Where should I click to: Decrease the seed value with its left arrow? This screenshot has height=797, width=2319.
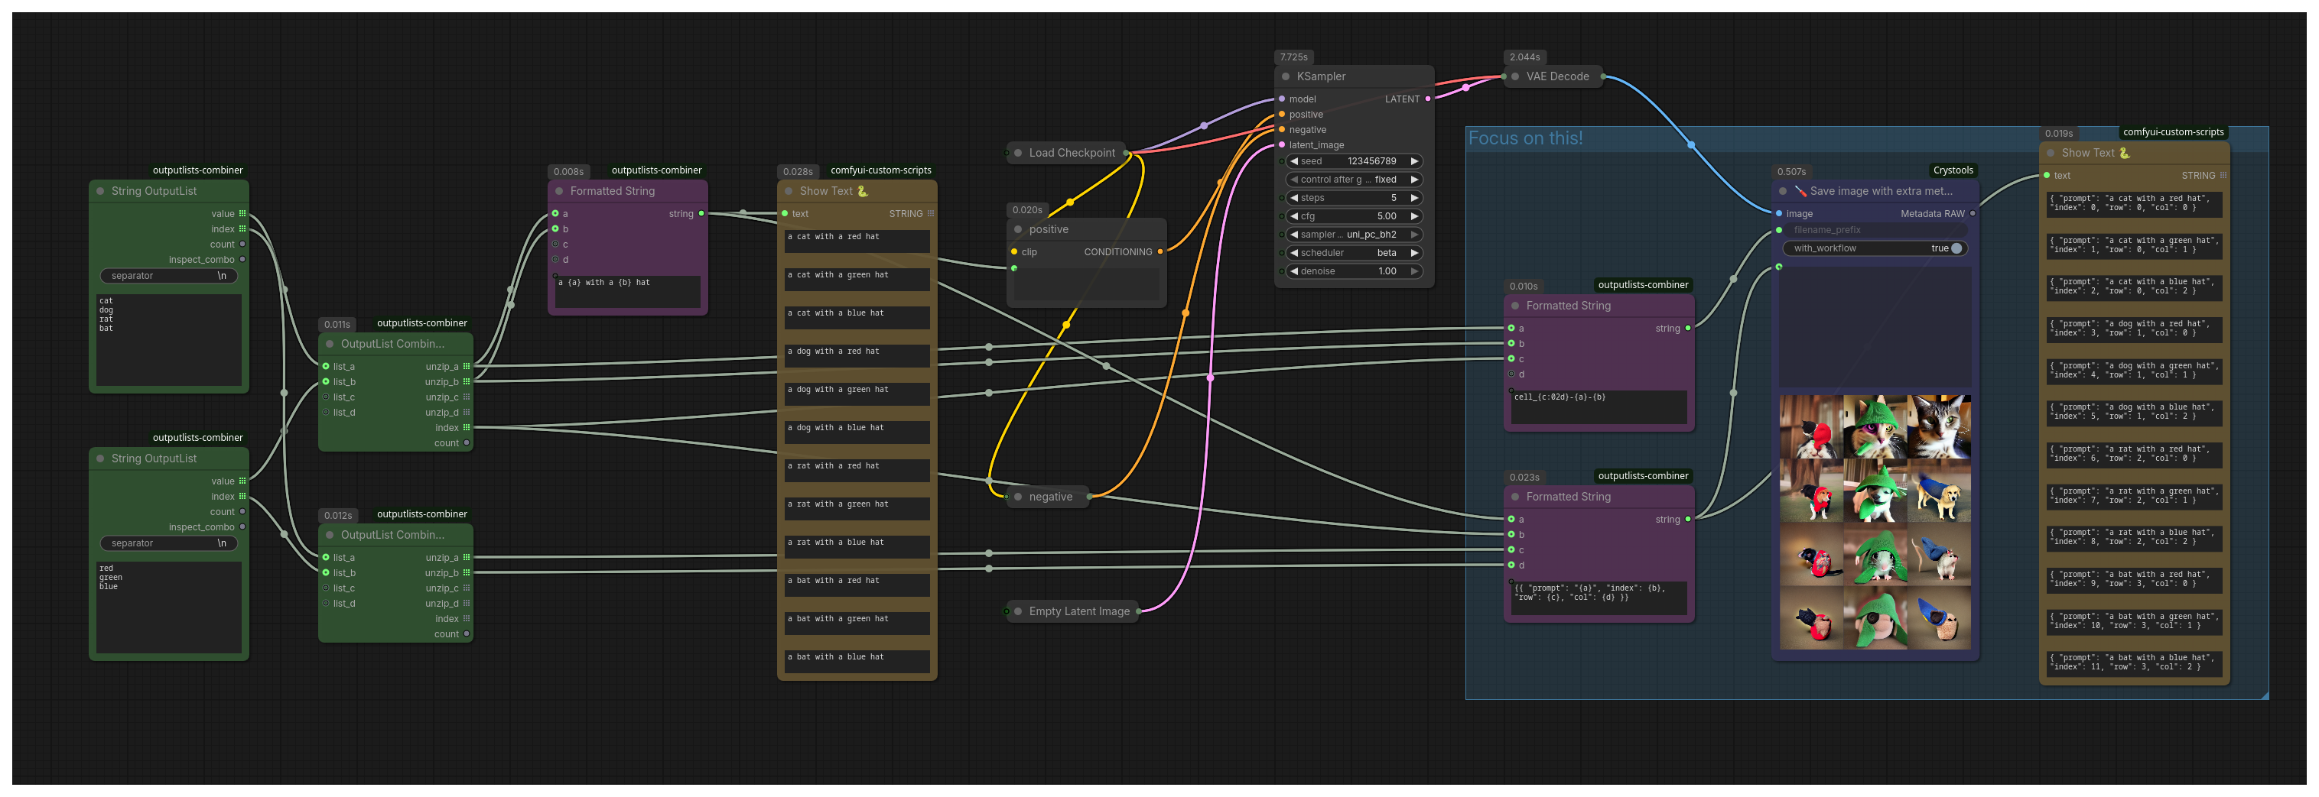(1293, 162)
